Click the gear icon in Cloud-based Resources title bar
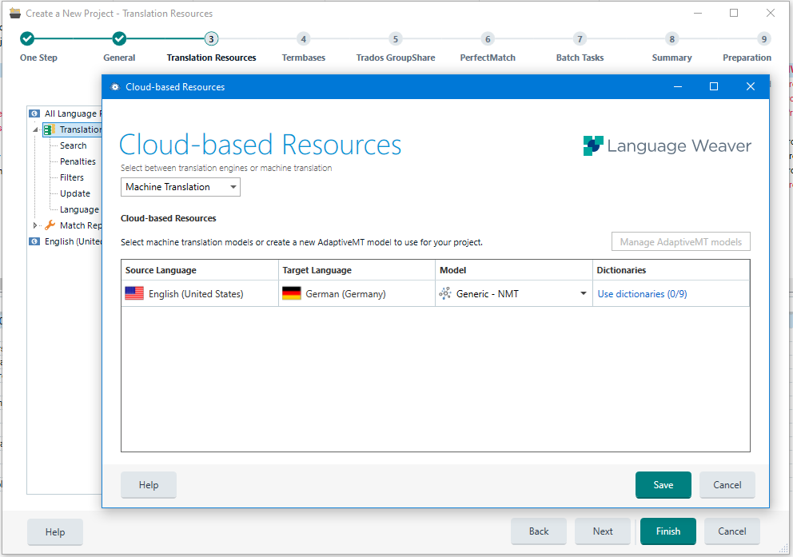 (x=115, y=87)
